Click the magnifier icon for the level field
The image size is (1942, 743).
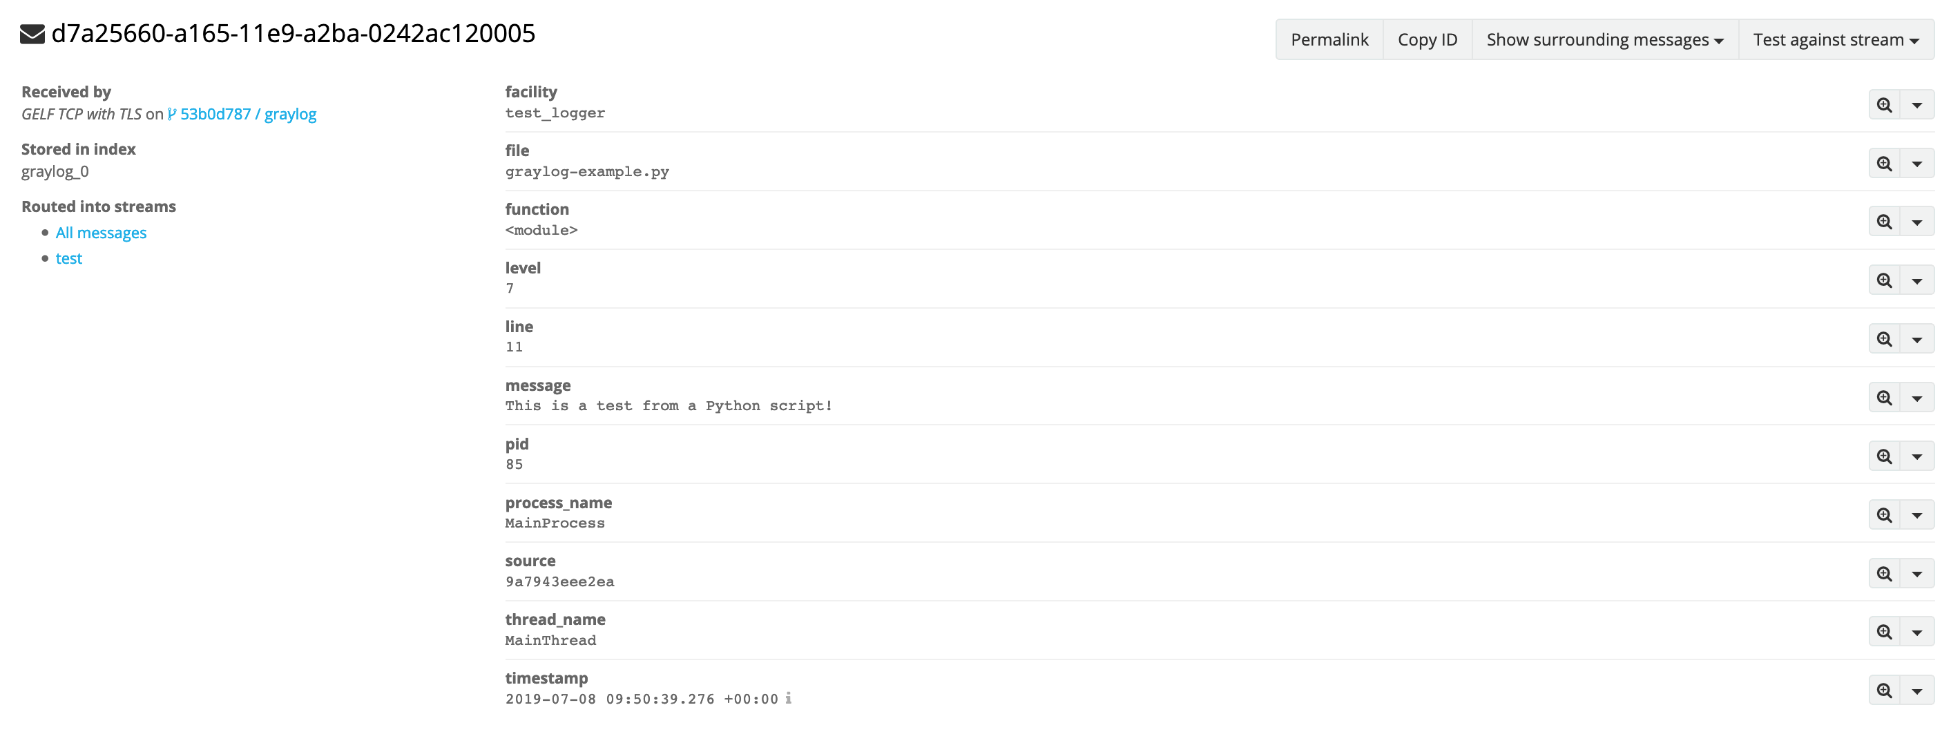tap(1884, 280)
